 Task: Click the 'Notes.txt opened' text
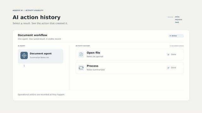(x=95, y=56)
